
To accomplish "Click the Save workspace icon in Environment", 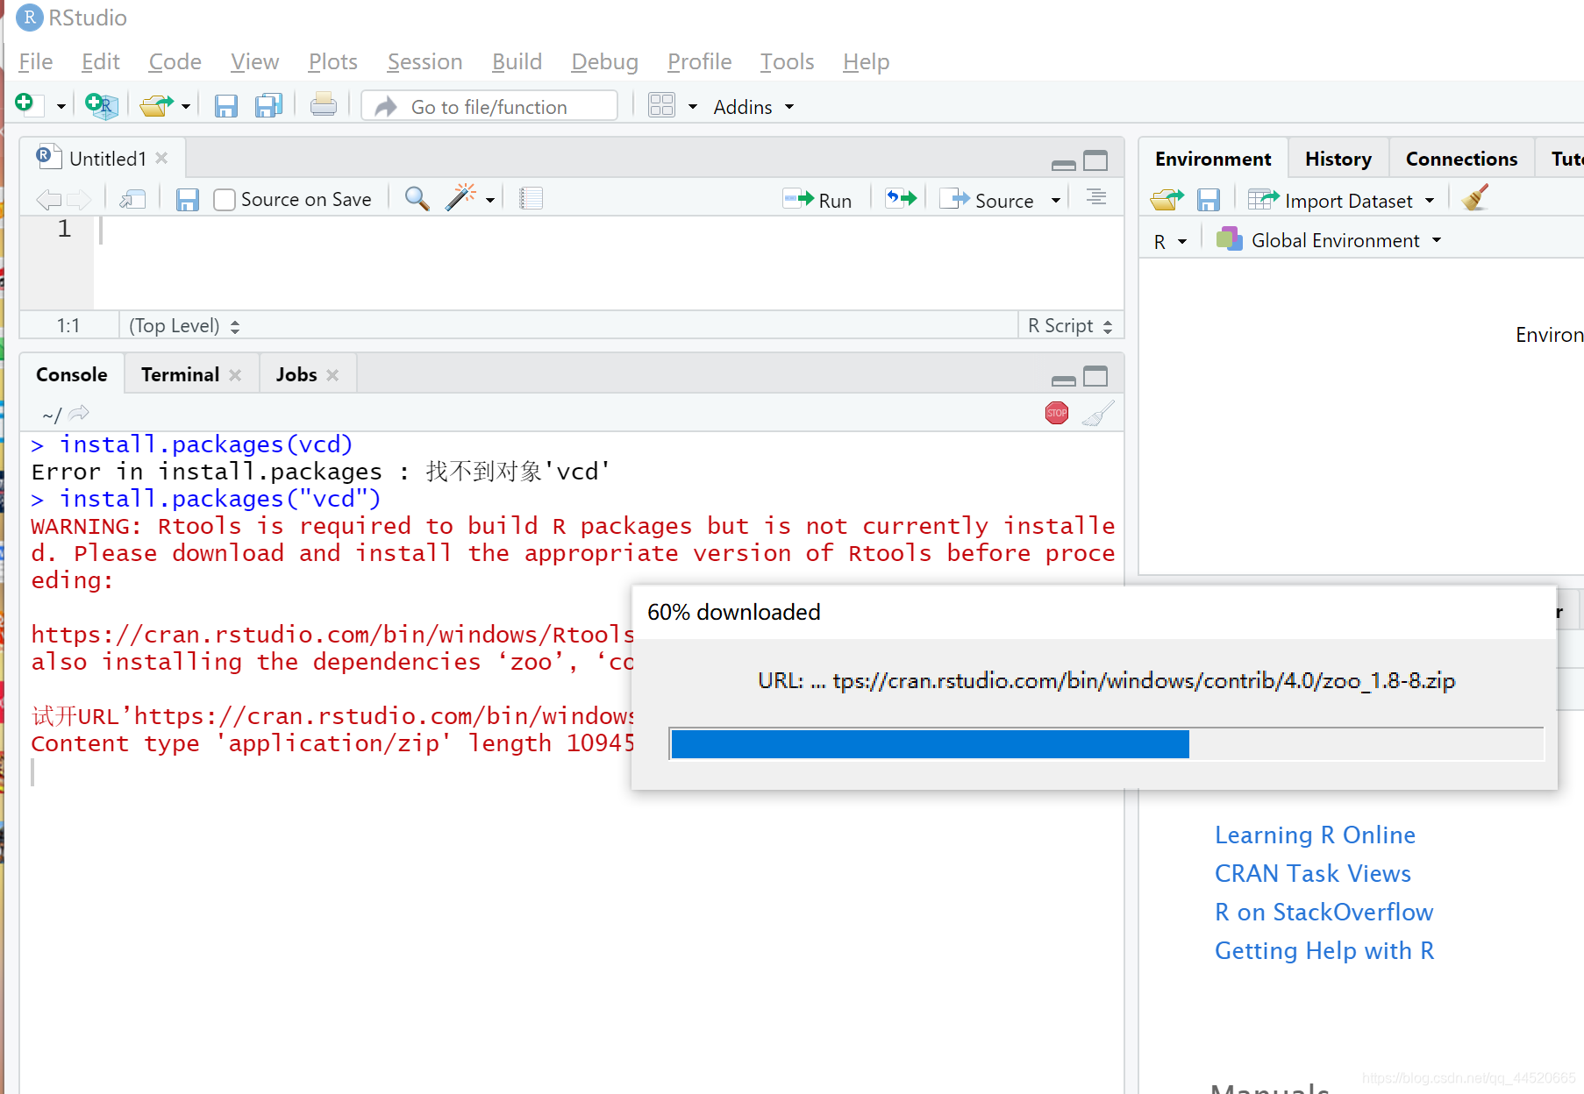I will (1209, 200).
